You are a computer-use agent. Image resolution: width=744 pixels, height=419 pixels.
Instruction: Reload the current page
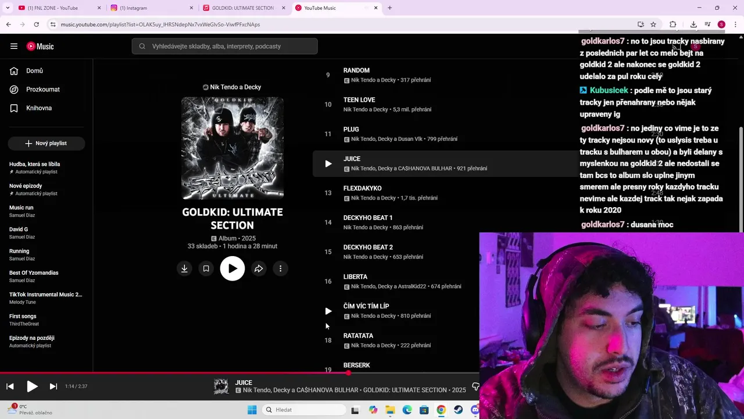point(36,24)
